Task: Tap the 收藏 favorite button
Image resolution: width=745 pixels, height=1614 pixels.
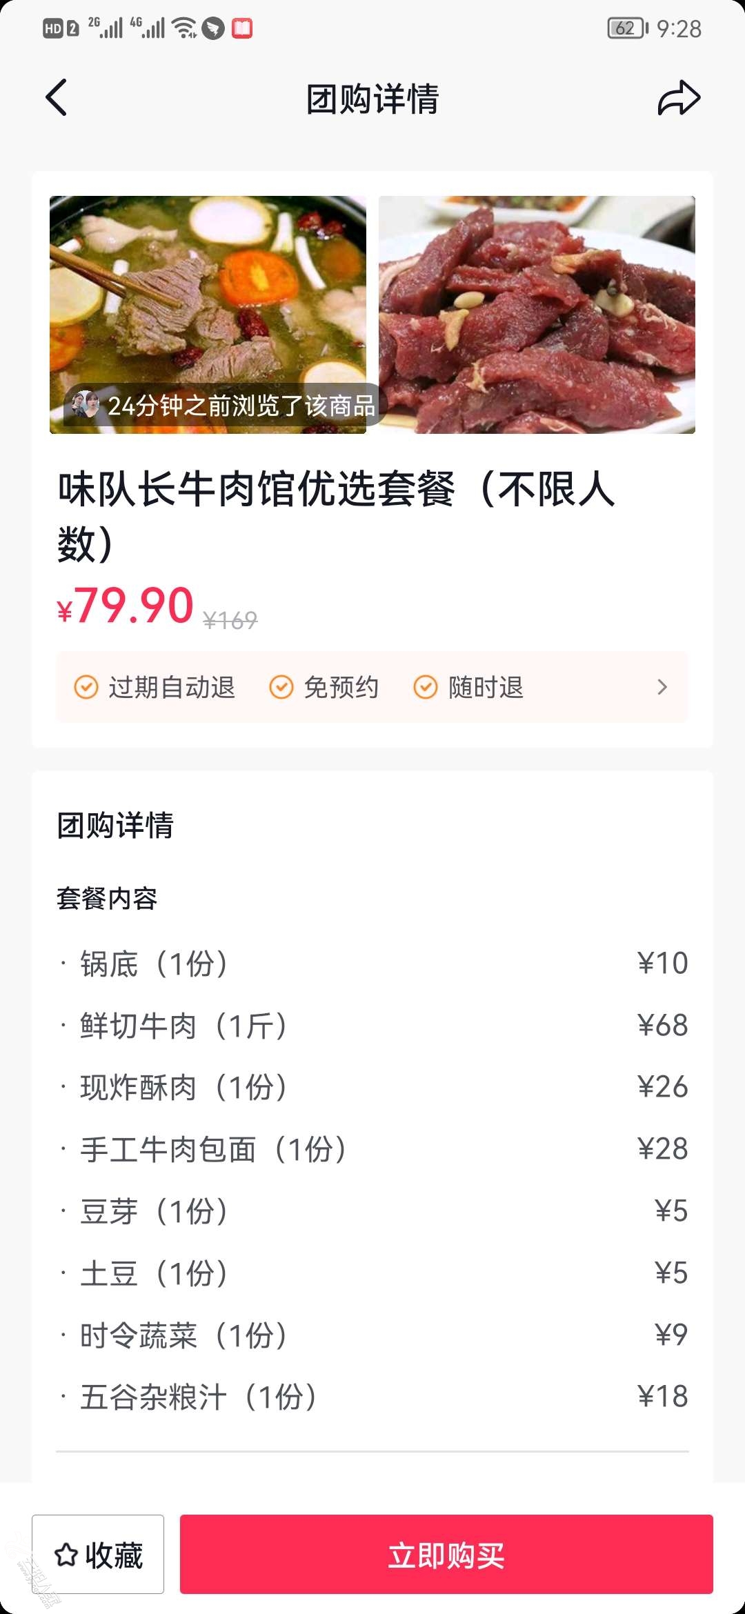Action: tap(98, 1554)
